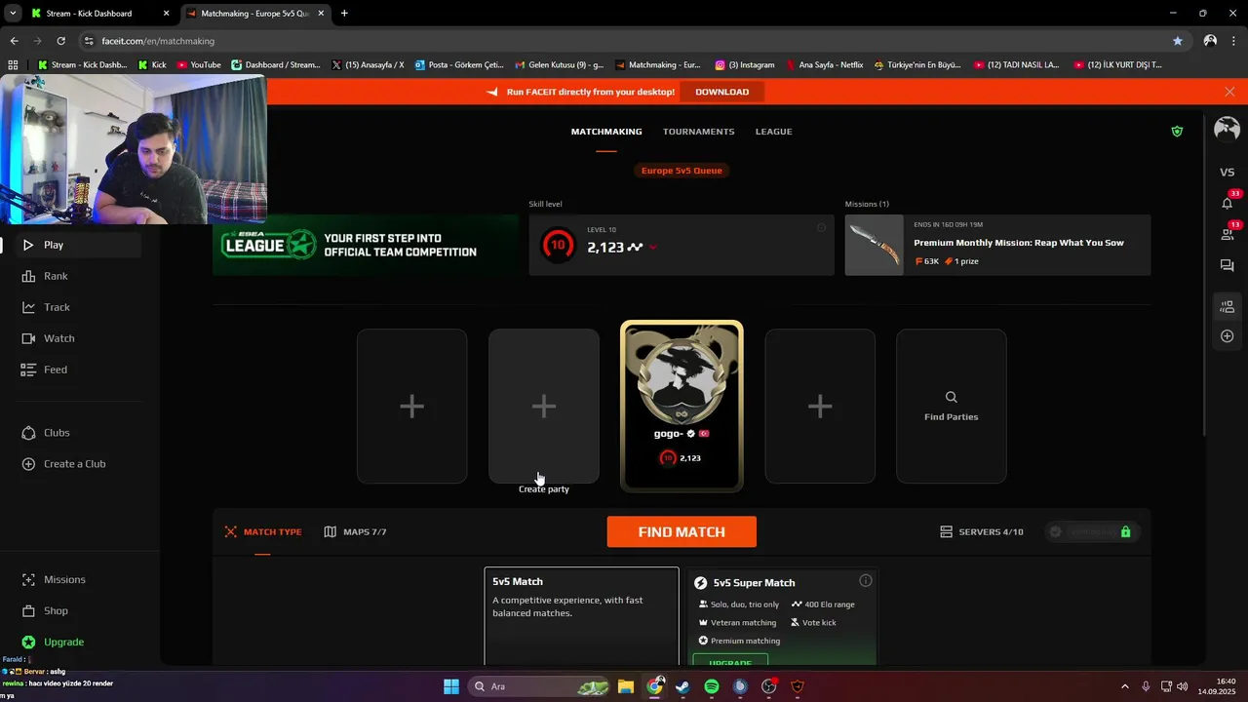
Task: Open friends list icon with 13 badge
Action: pyautogui.click(x=1228, y=234)
